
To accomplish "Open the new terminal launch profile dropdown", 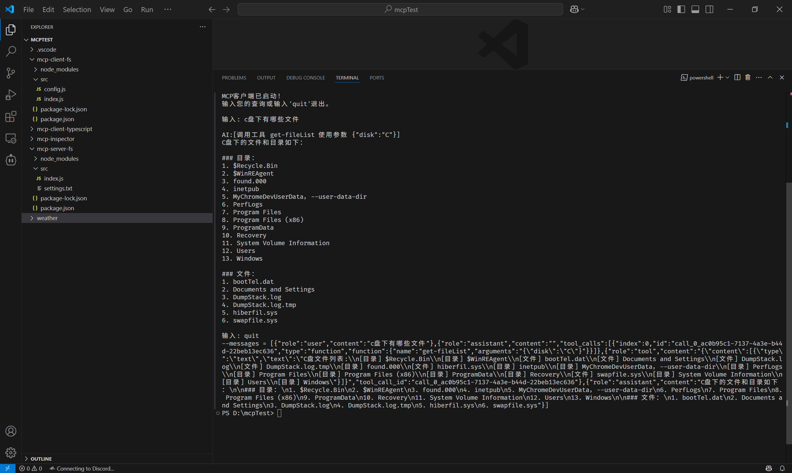I will coord(728,78).
